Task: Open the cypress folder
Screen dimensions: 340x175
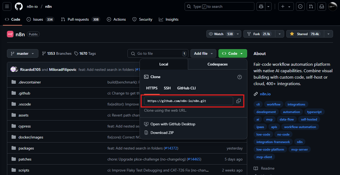Action: pyautogui.click(x=25, y=126)
